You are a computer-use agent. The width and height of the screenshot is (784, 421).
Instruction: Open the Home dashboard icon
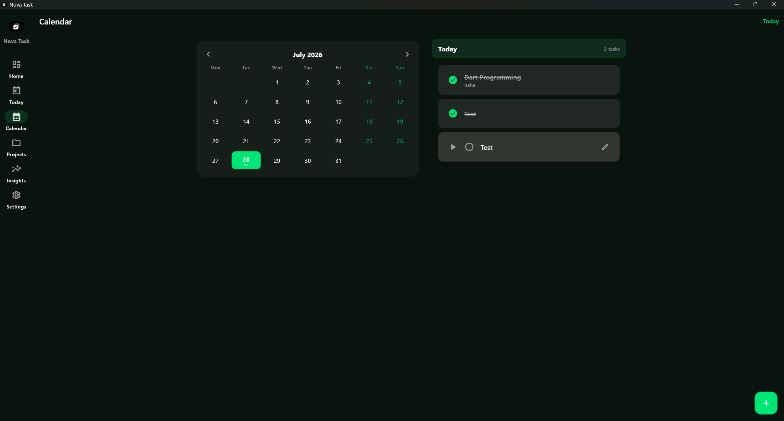16,64
